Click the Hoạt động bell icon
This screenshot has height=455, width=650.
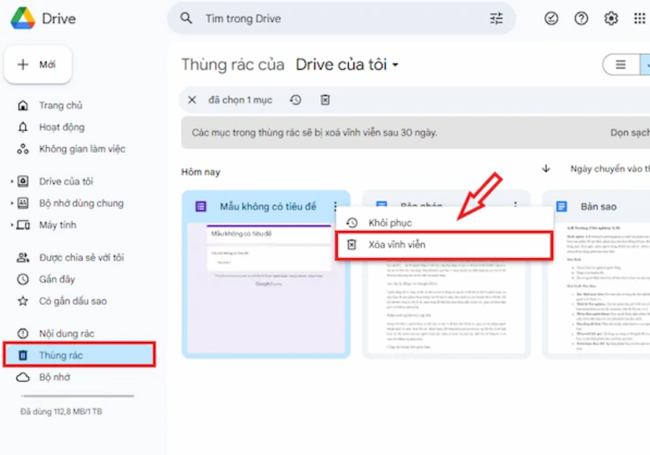click(22, 128)
